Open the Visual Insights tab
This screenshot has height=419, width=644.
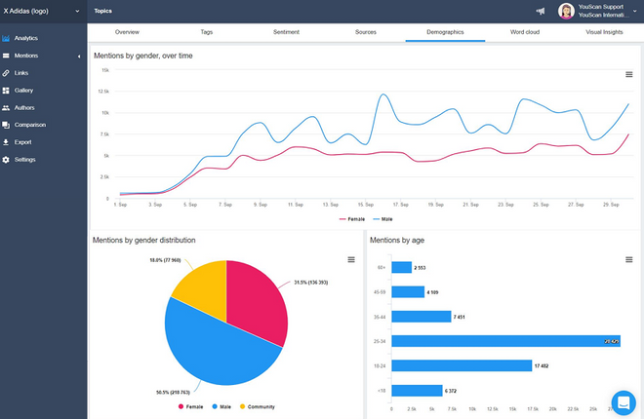[604, 32]
